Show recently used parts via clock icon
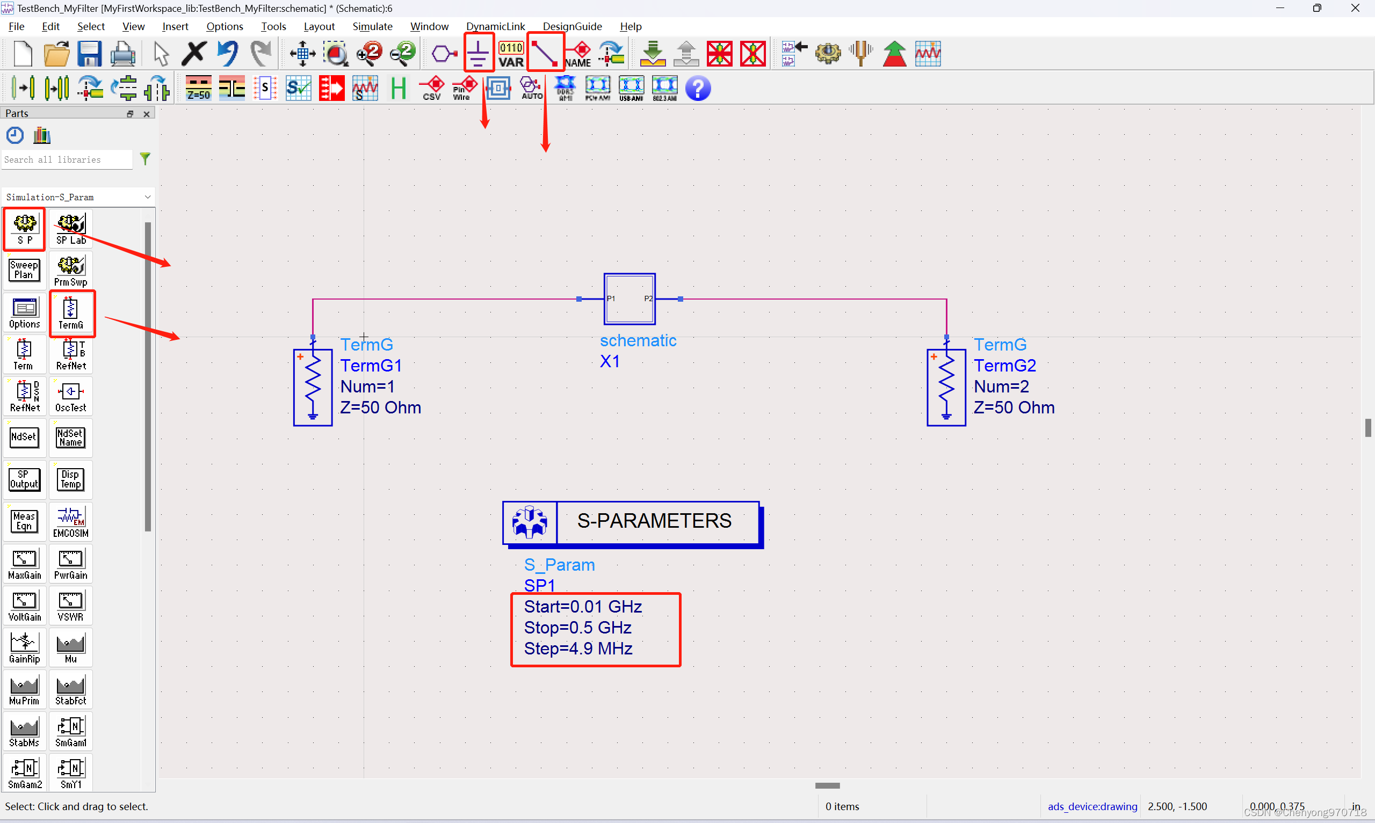 pos(15,135)
